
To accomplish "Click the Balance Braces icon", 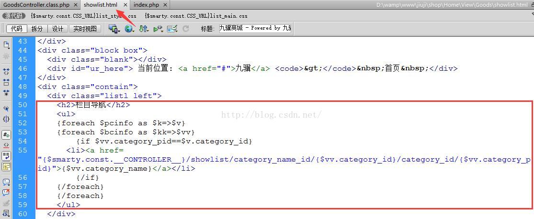I will pyautogui.click(x=6, y=119).
